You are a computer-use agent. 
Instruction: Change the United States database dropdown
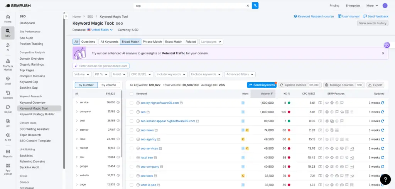point(100,30)
